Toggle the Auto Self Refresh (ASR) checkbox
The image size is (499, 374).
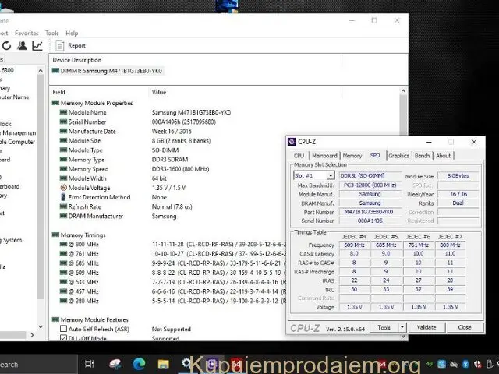[x=62, y=329]
